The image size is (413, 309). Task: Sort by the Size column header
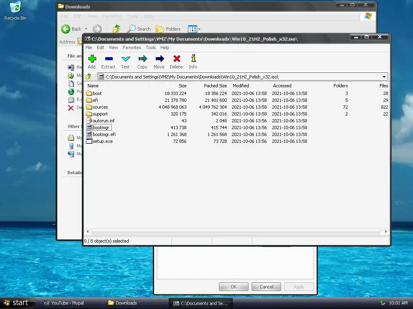point(169,86)
